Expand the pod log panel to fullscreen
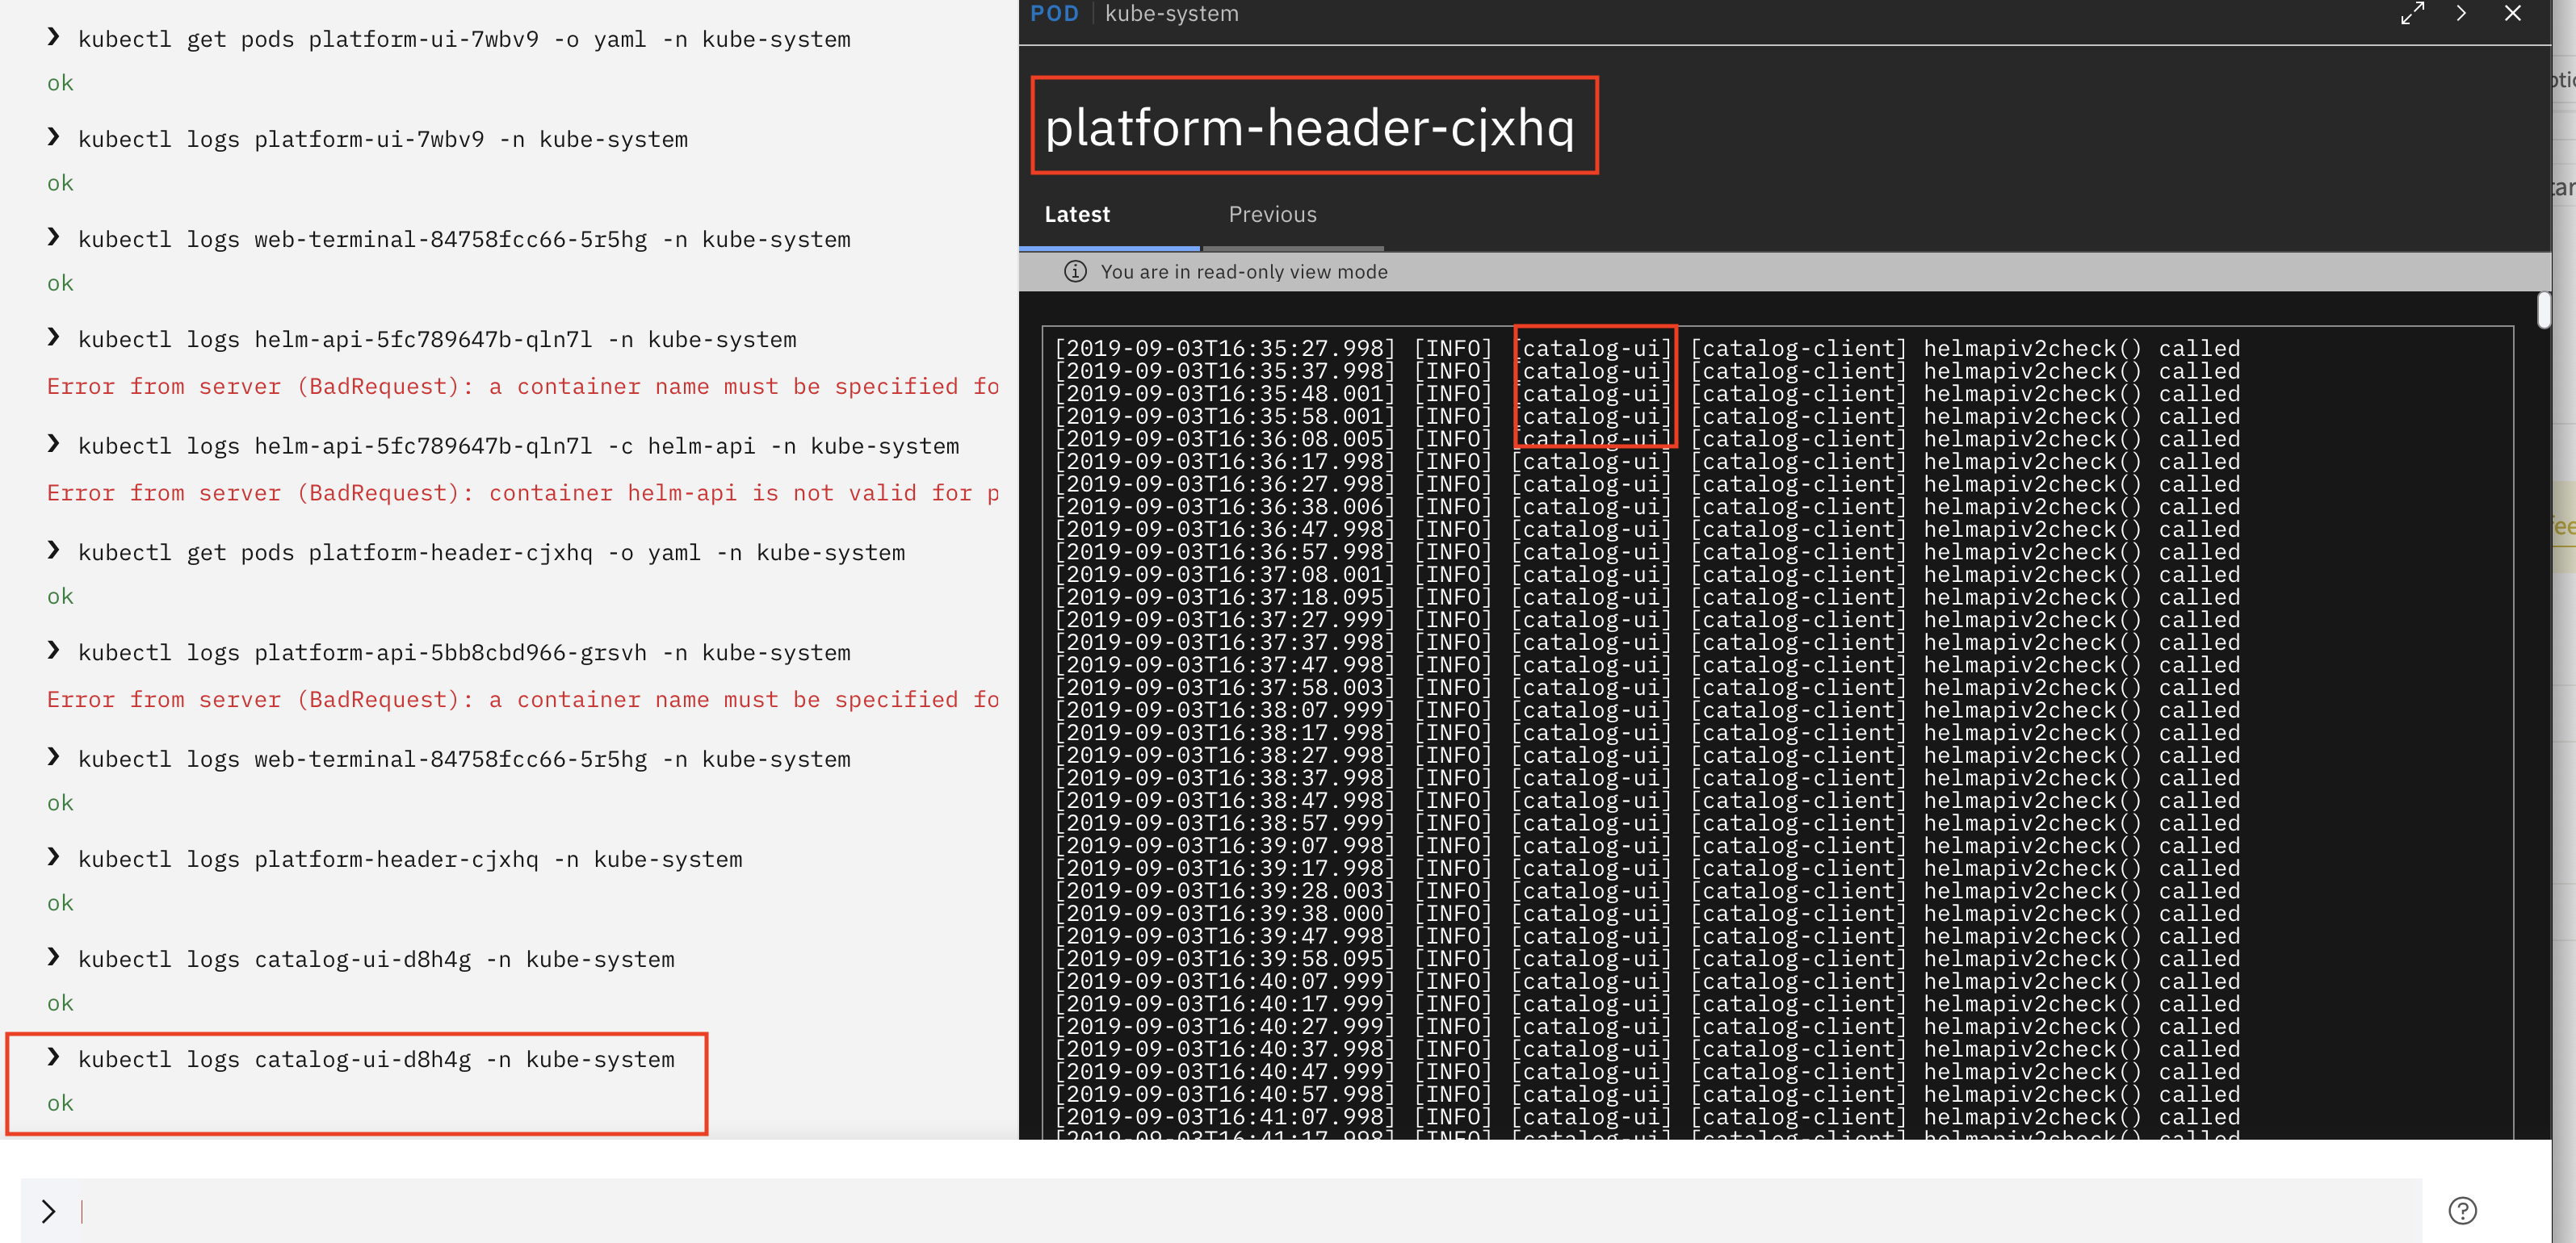Viewport: 2576px width, 1243px height. 2412,13
